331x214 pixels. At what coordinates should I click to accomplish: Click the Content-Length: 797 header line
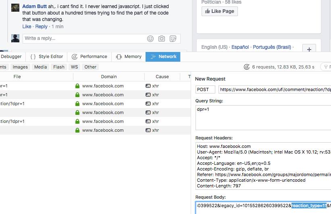[x=219, y=186]
